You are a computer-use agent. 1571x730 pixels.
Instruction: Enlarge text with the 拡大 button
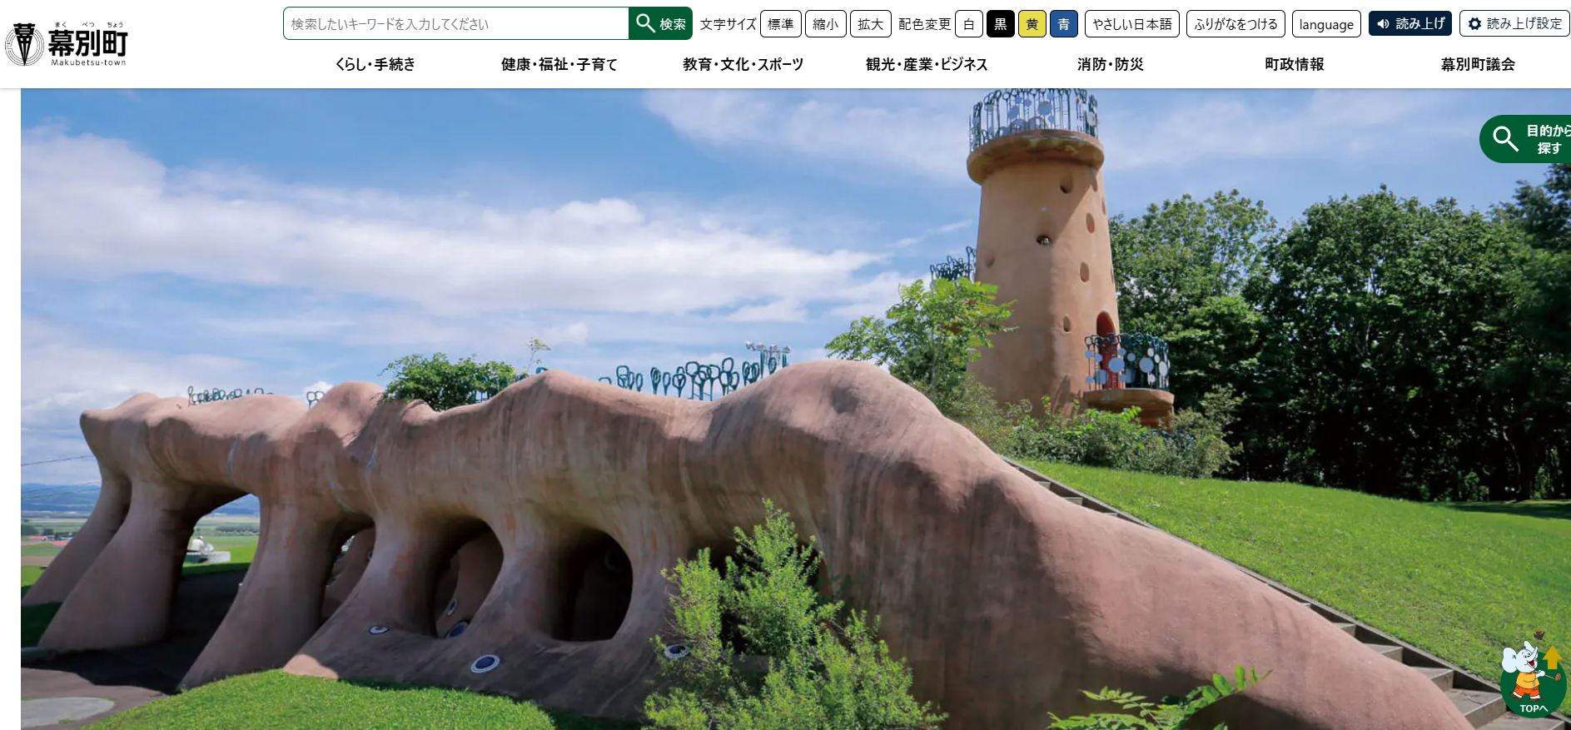click(871, 24)
